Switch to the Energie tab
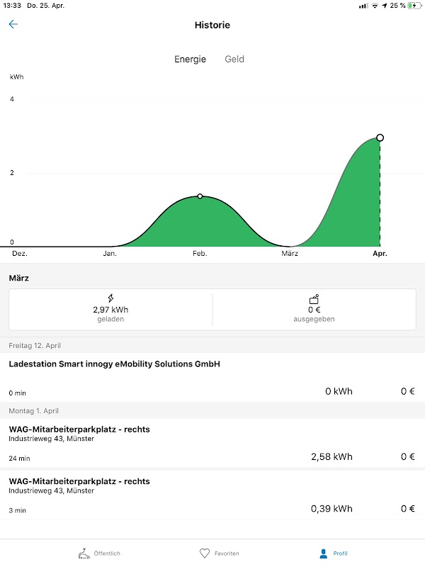Screen dimensions: 425x567 190,60
